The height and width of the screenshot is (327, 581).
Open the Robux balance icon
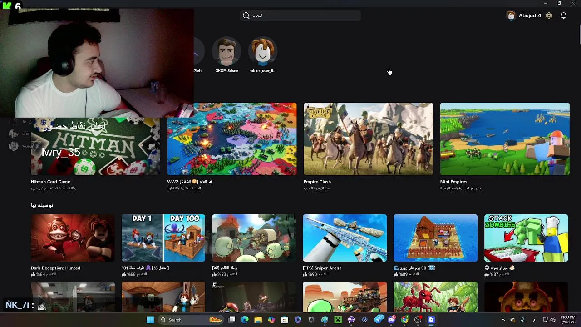(x=549, y=15)
